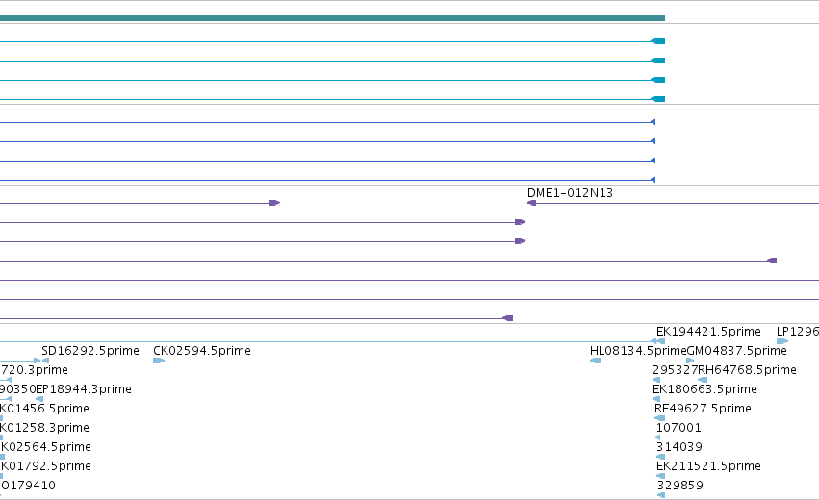The width and height of the screenshot is (819, 500).
Task: Select the topmost dark-blue transcript arrowhead
Action: 653,122
